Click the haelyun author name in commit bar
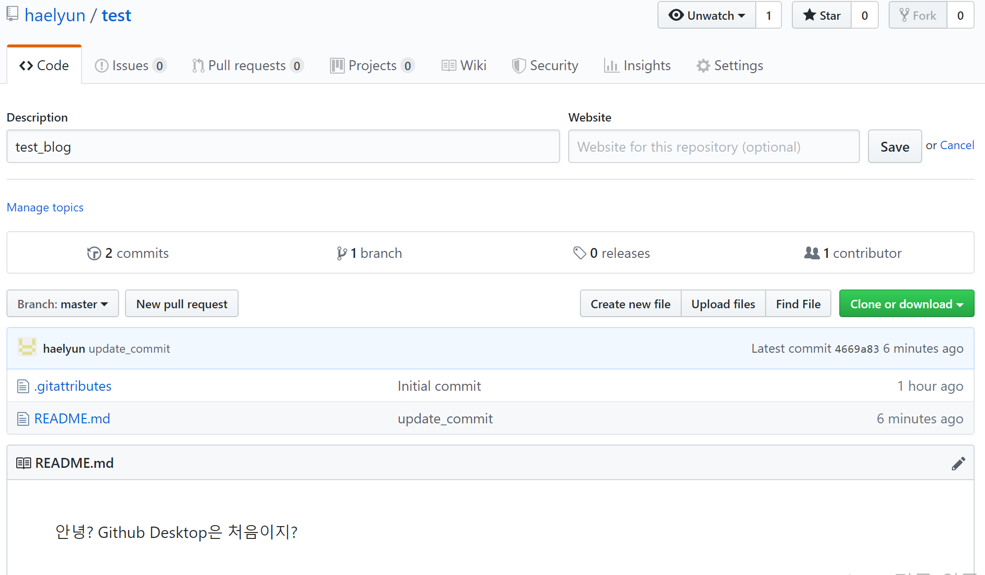The image size is (985, 575). pos(64,349)
